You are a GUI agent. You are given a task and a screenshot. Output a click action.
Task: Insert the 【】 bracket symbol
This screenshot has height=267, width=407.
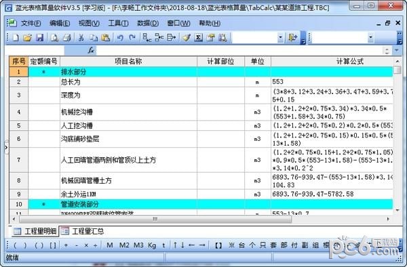(218, 245)
